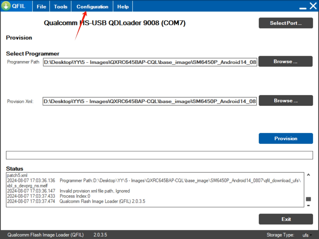Open the Tools menu
The width and height of the screenshot is (319, 239).
61,7
